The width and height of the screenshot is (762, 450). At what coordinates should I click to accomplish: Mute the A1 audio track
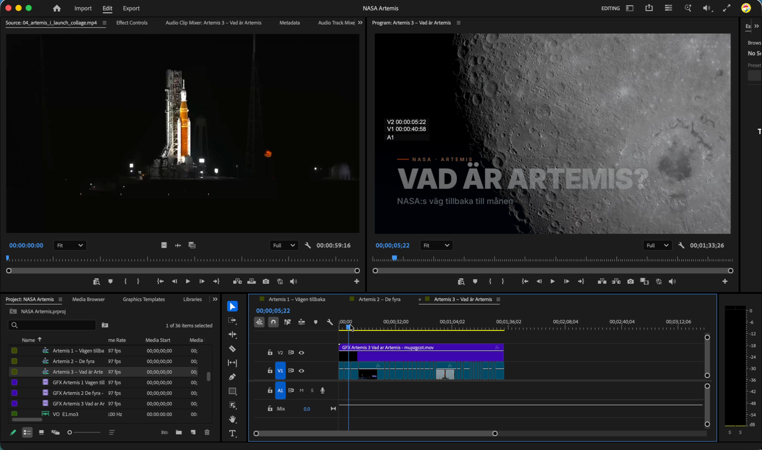point(302,390)
